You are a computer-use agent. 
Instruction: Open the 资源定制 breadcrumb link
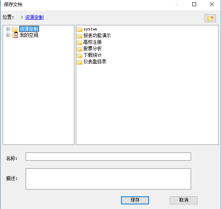tap(34, 17)
